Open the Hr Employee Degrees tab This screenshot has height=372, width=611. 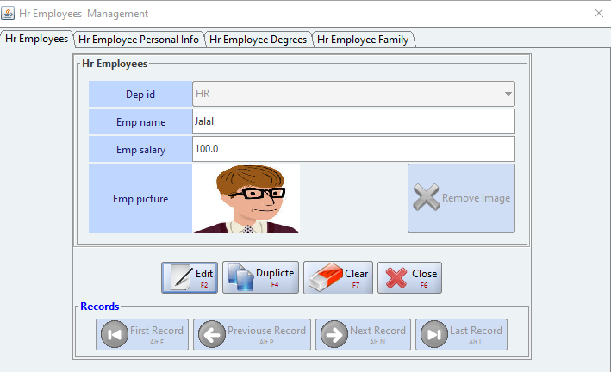[259, 40]
